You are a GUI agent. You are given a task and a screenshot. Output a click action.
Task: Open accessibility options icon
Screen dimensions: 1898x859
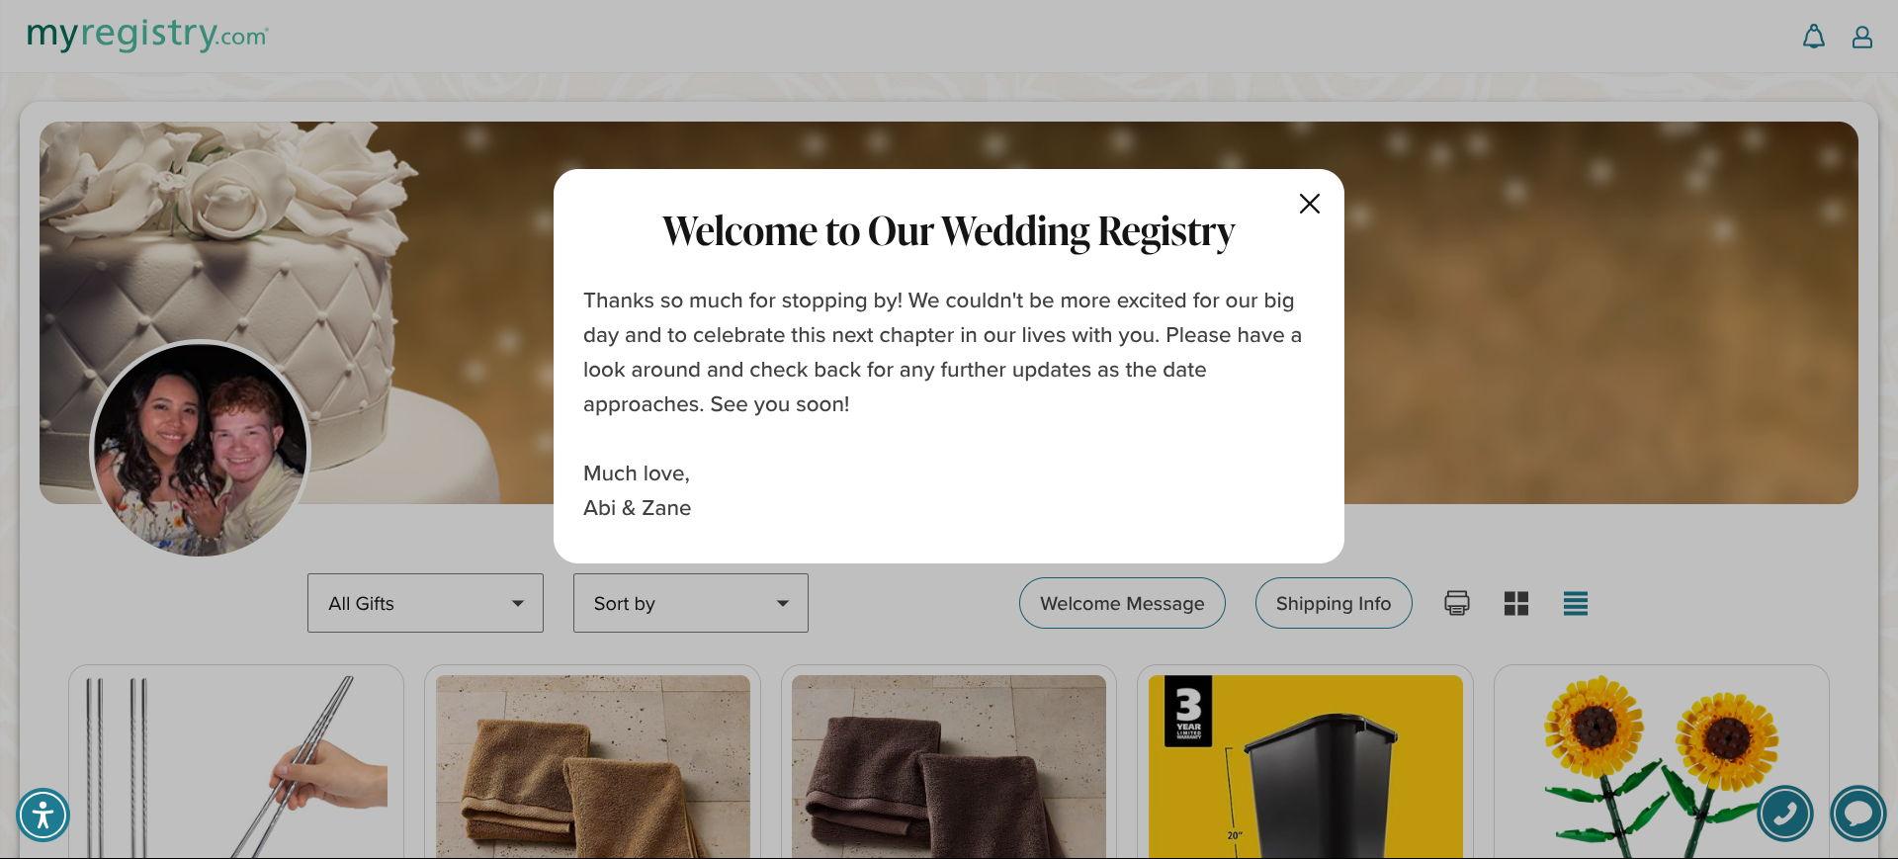coord(43,815)
